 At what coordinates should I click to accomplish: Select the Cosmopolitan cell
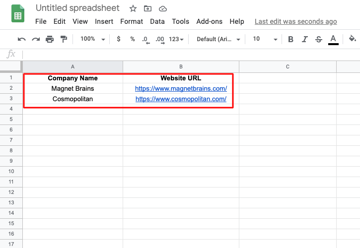click(73, 99)
